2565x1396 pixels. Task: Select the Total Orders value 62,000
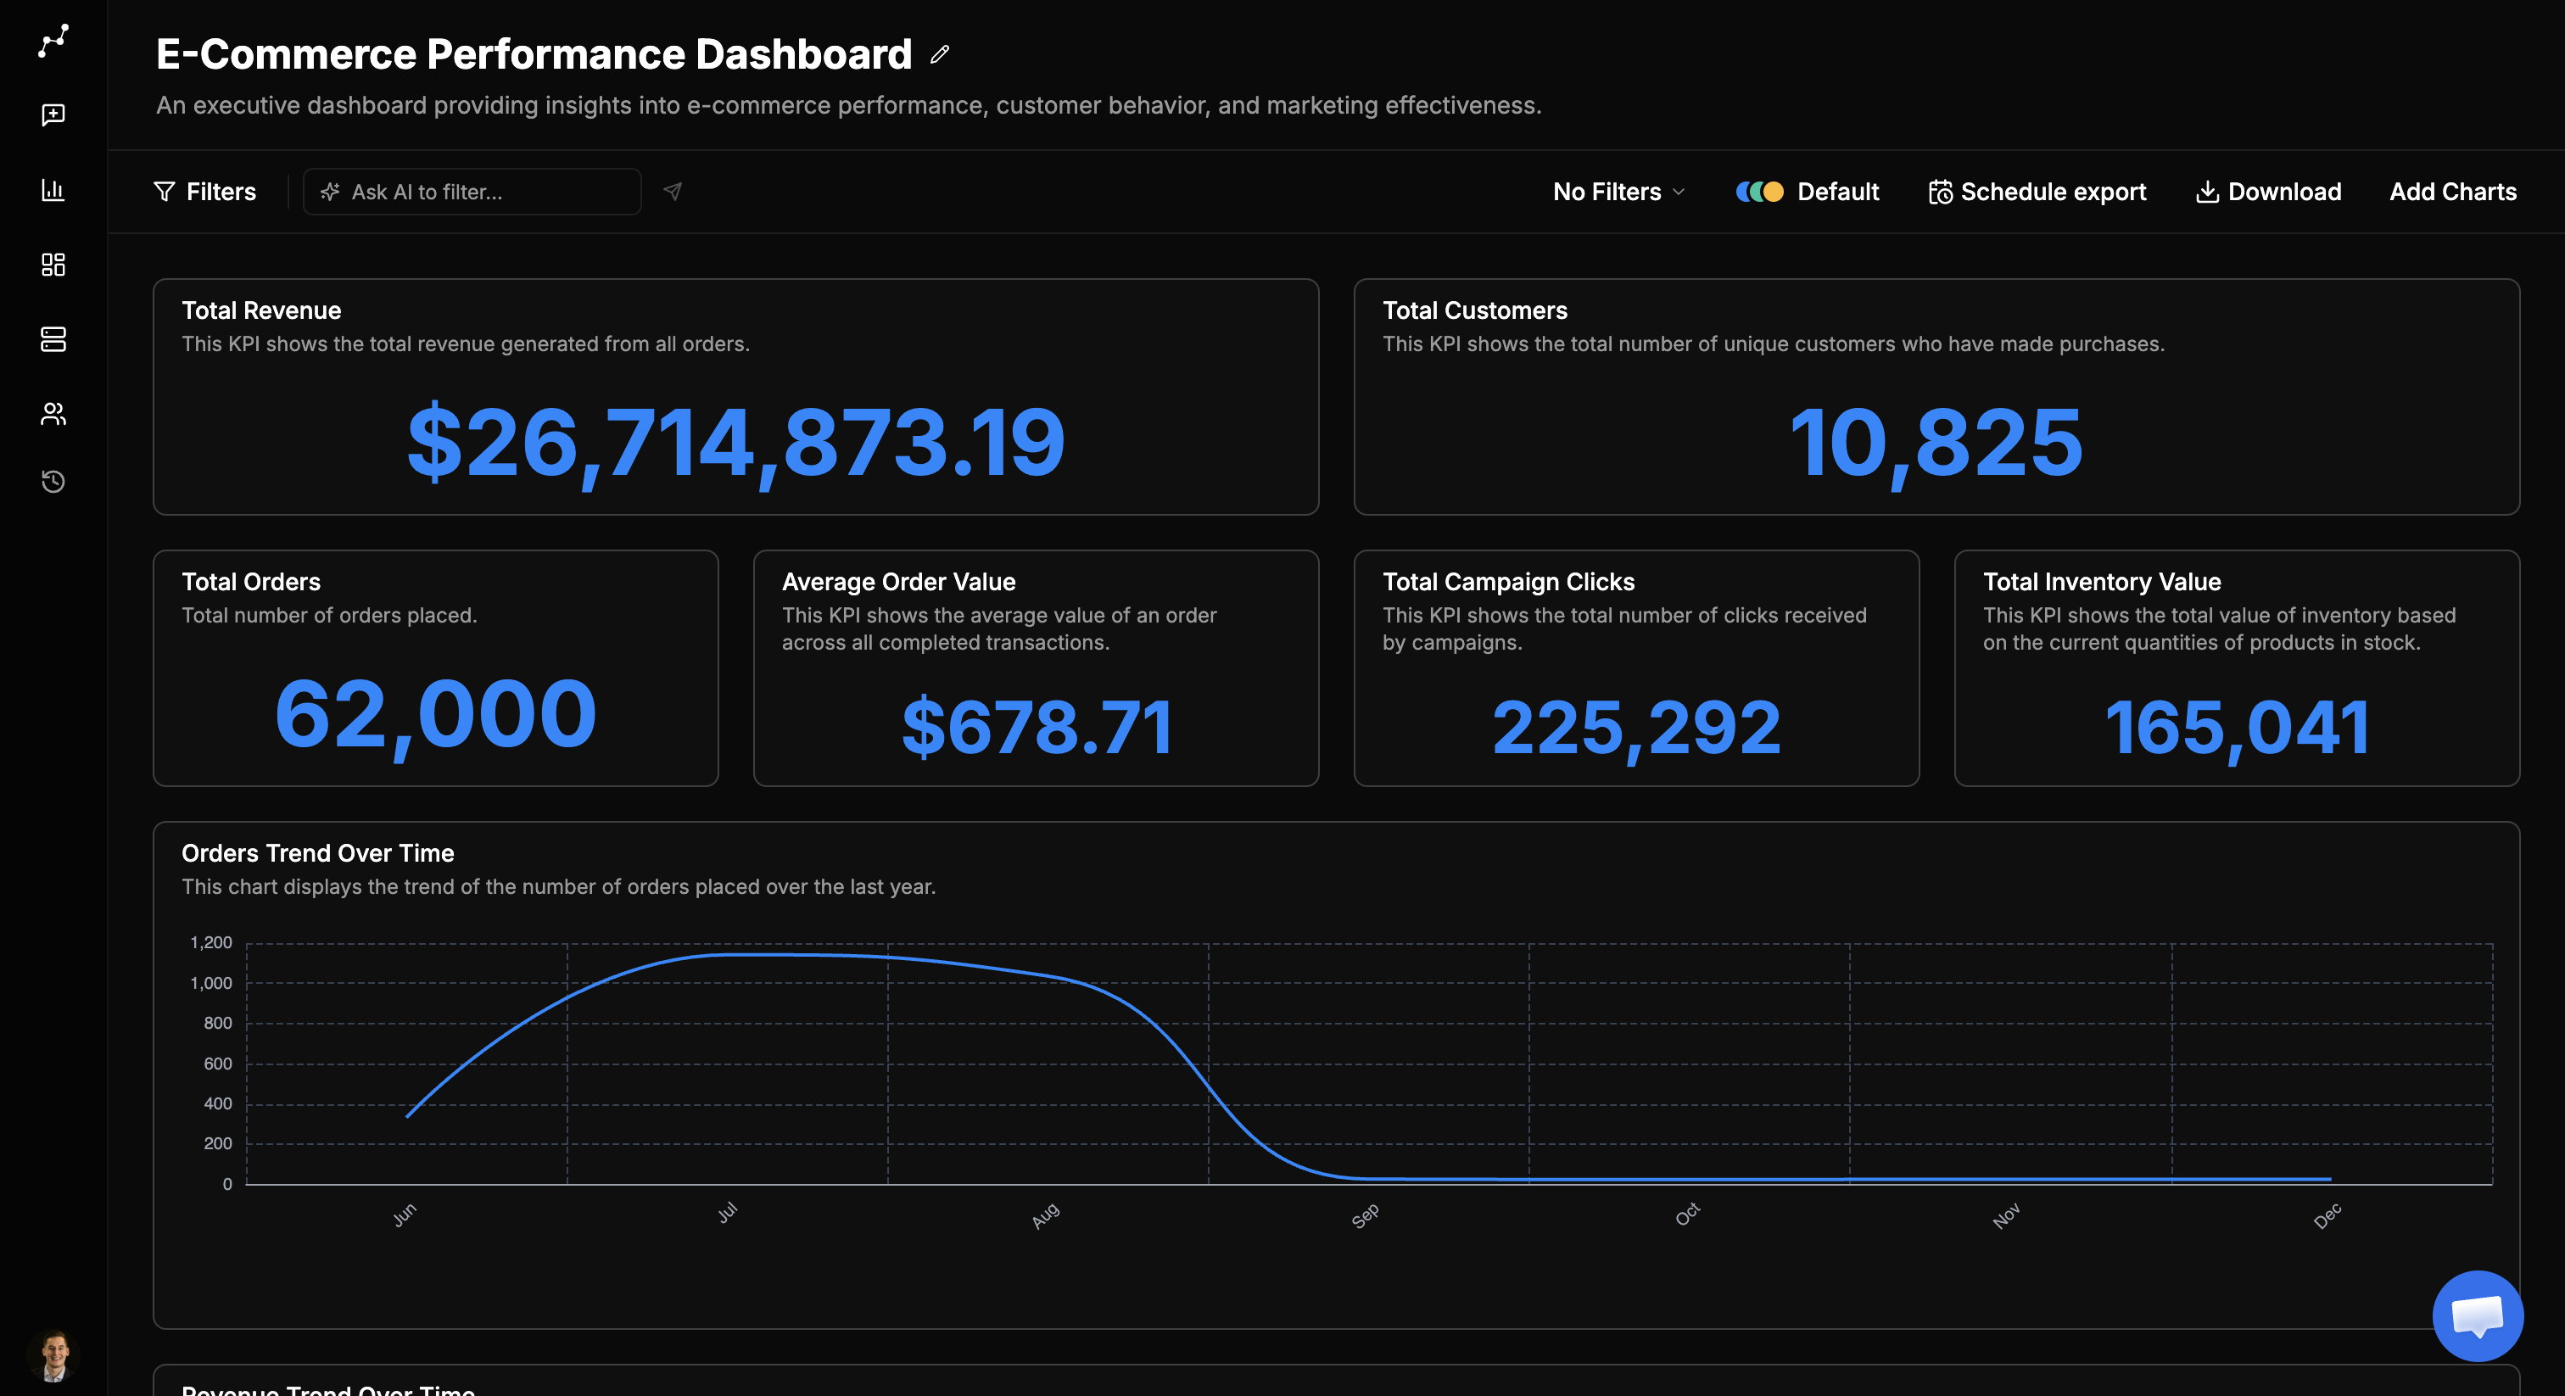[435, 714]
